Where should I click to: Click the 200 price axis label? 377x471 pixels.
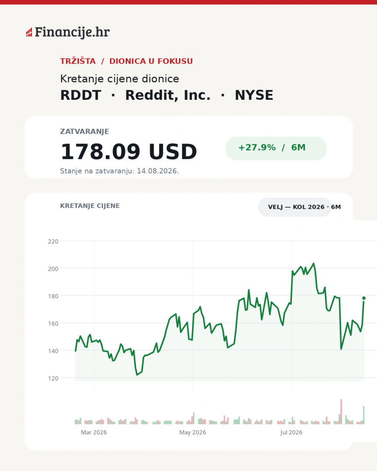coord(53,269)
